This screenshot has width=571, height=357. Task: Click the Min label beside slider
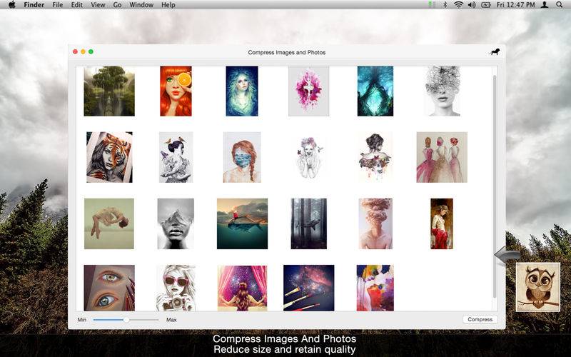click(x=82, y=319)
